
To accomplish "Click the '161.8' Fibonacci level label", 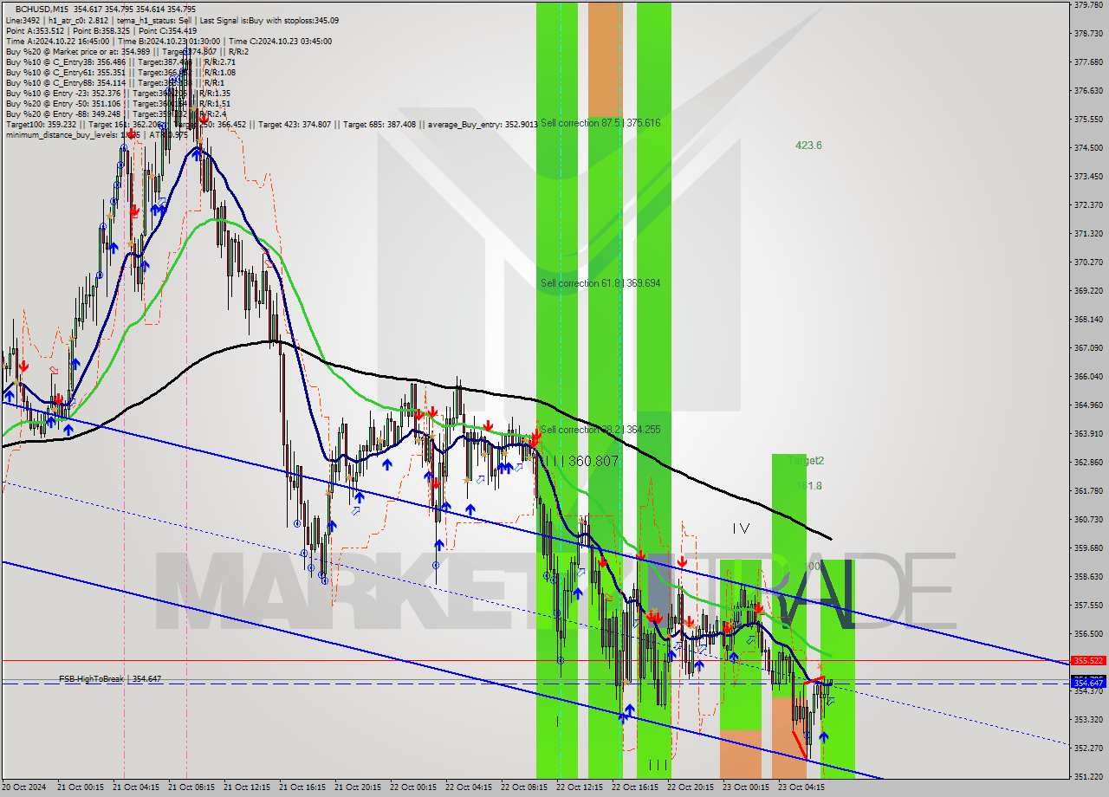I will tap(808, 486).
